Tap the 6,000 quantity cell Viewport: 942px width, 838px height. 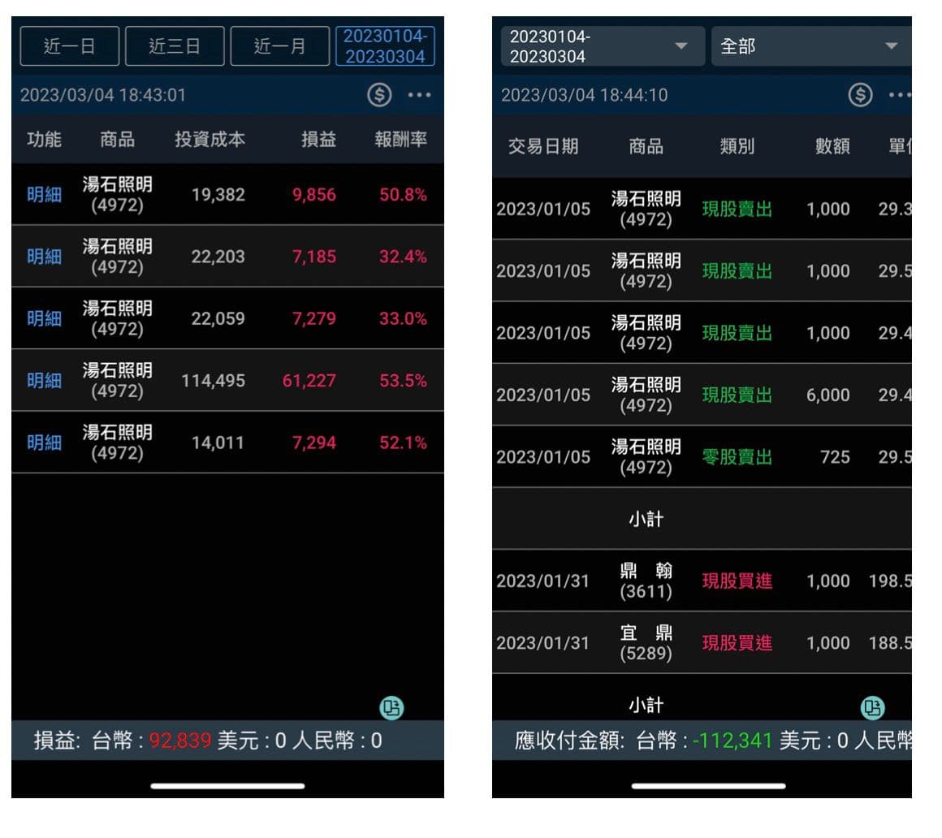point(827,395)
